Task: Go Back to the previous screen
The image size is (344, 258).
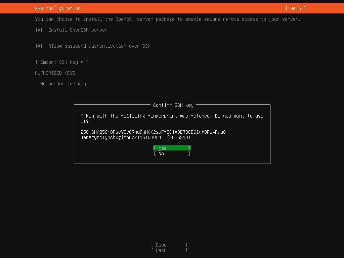Action: (169, 250)
